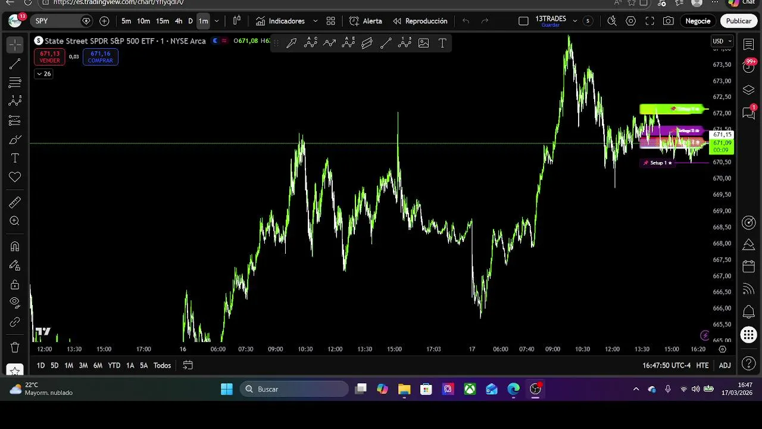This screenshot has width=762, height=429.
Task: Select the crosshair cursor tool
Action: (15, 45)
